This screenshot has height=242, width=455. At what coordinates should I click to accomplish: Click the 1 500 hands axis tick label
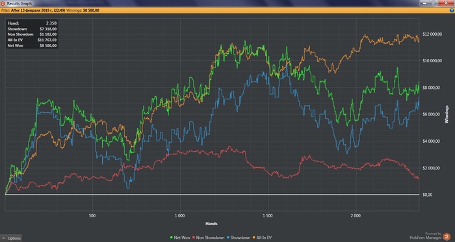pyautogui.click(x=268, y=215)
